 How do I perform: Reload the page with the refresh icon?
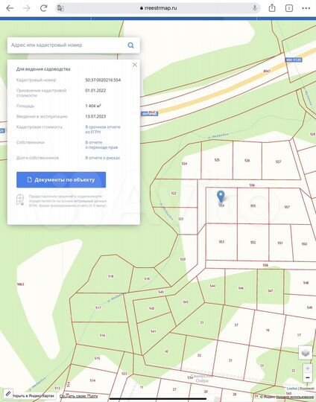(x=44, y=8)
